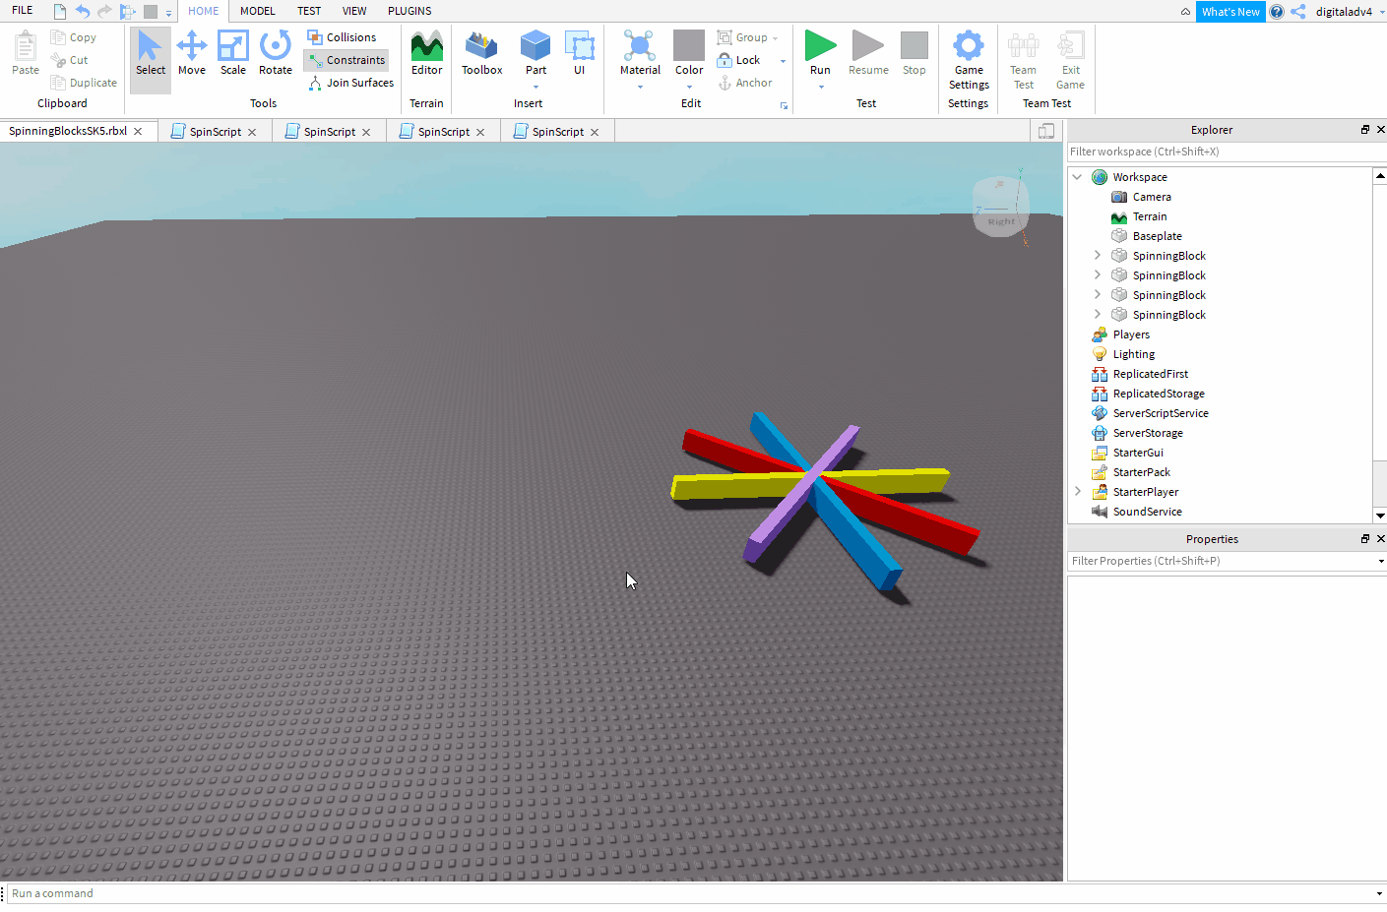Open the UI insert tool

point(580,53)
